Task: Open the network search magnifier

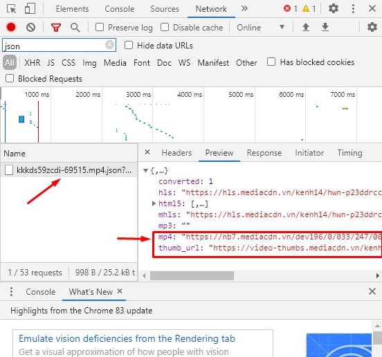Action: (75, 28)
